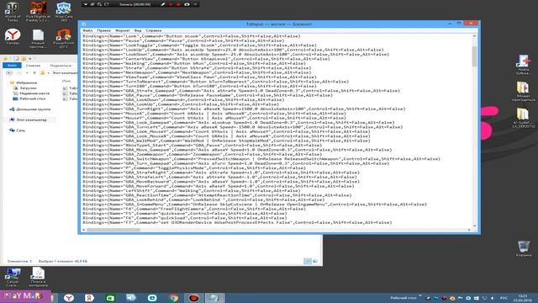Open the Notepad Правка menu

click(103, 30)
